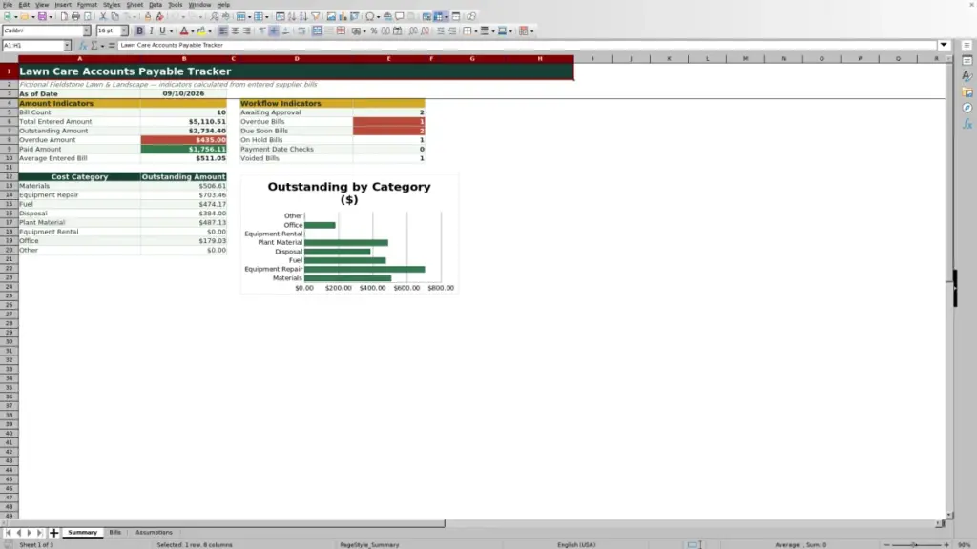Viewport: 977px width, 549px height.
Task: Click the AutoFilter funnel icon
Action: [x=316, y=16]
